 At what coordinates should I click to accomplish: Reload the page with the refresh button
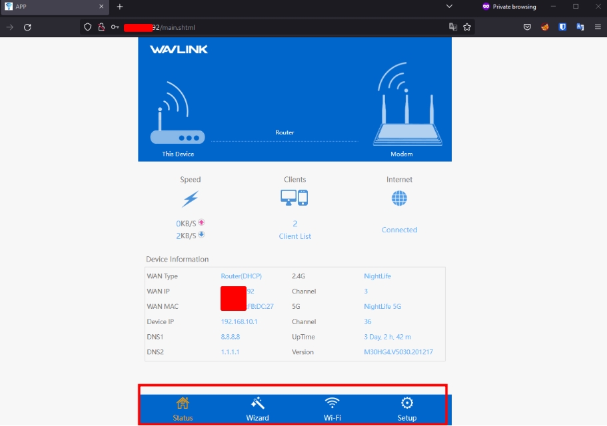tap(27, 27)
